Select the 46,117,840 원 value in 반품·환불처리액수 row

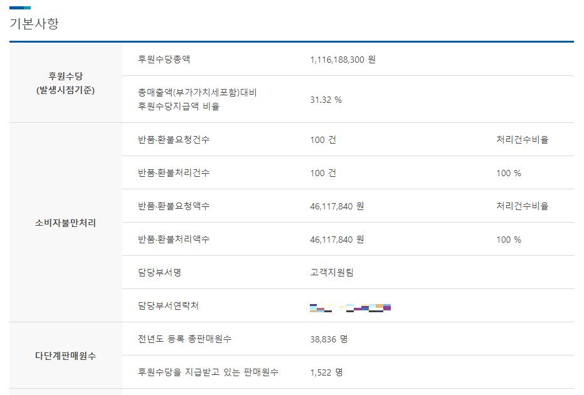(x=337, y=240)
